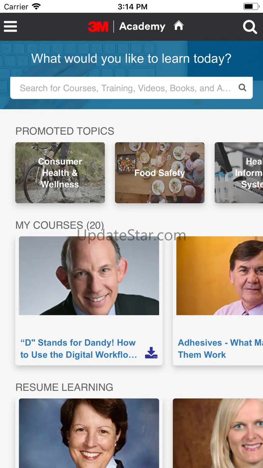Open search via header magnifier icon
263x468 pixels.
[250, 27]
